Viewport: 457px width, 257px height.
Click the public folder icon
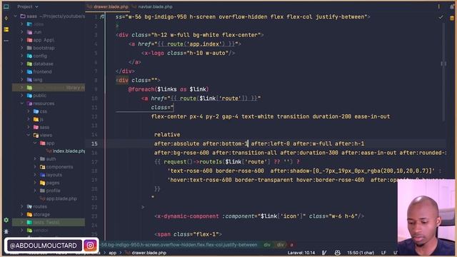coord(29,95)
